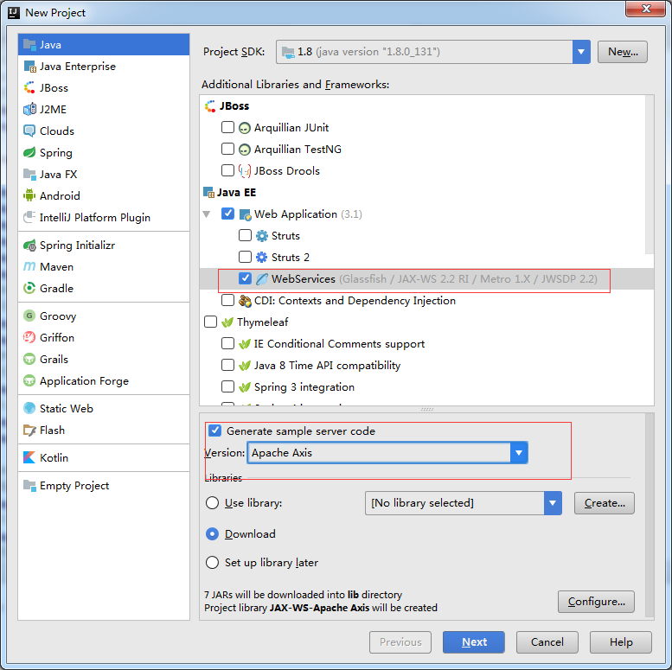Choose the Grails icon
Screen dimensions: 672x670
(29, 359)
